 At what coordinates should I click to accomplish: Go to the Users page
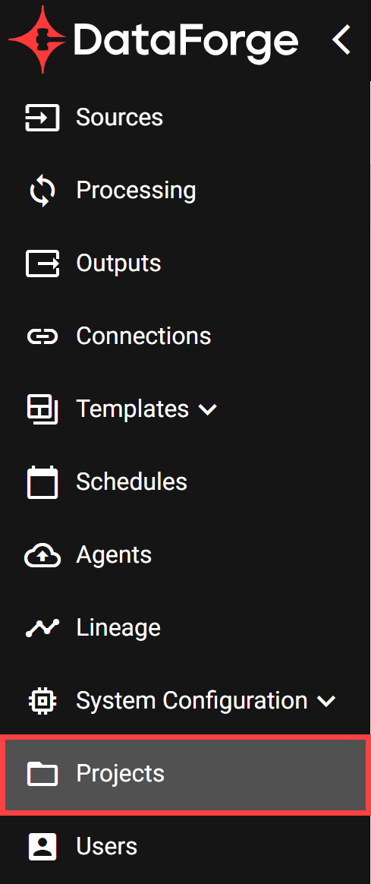point(186,847)
